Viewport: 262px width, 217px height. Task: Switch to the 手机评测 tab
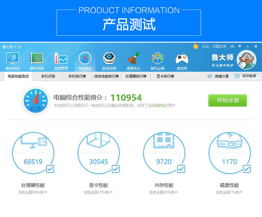[48, 76]
